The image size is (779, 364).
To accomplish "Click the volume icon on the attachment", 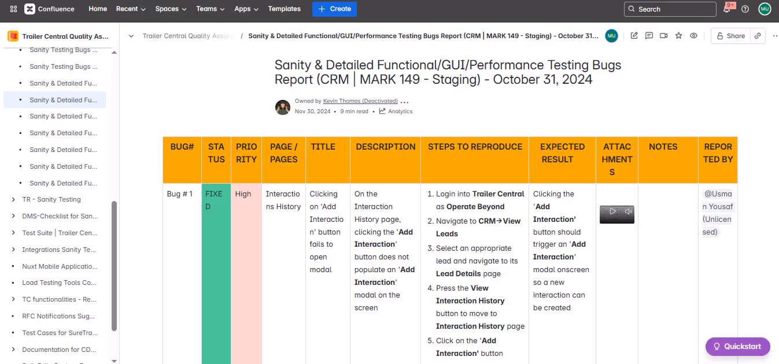I will tap(628, 211).
